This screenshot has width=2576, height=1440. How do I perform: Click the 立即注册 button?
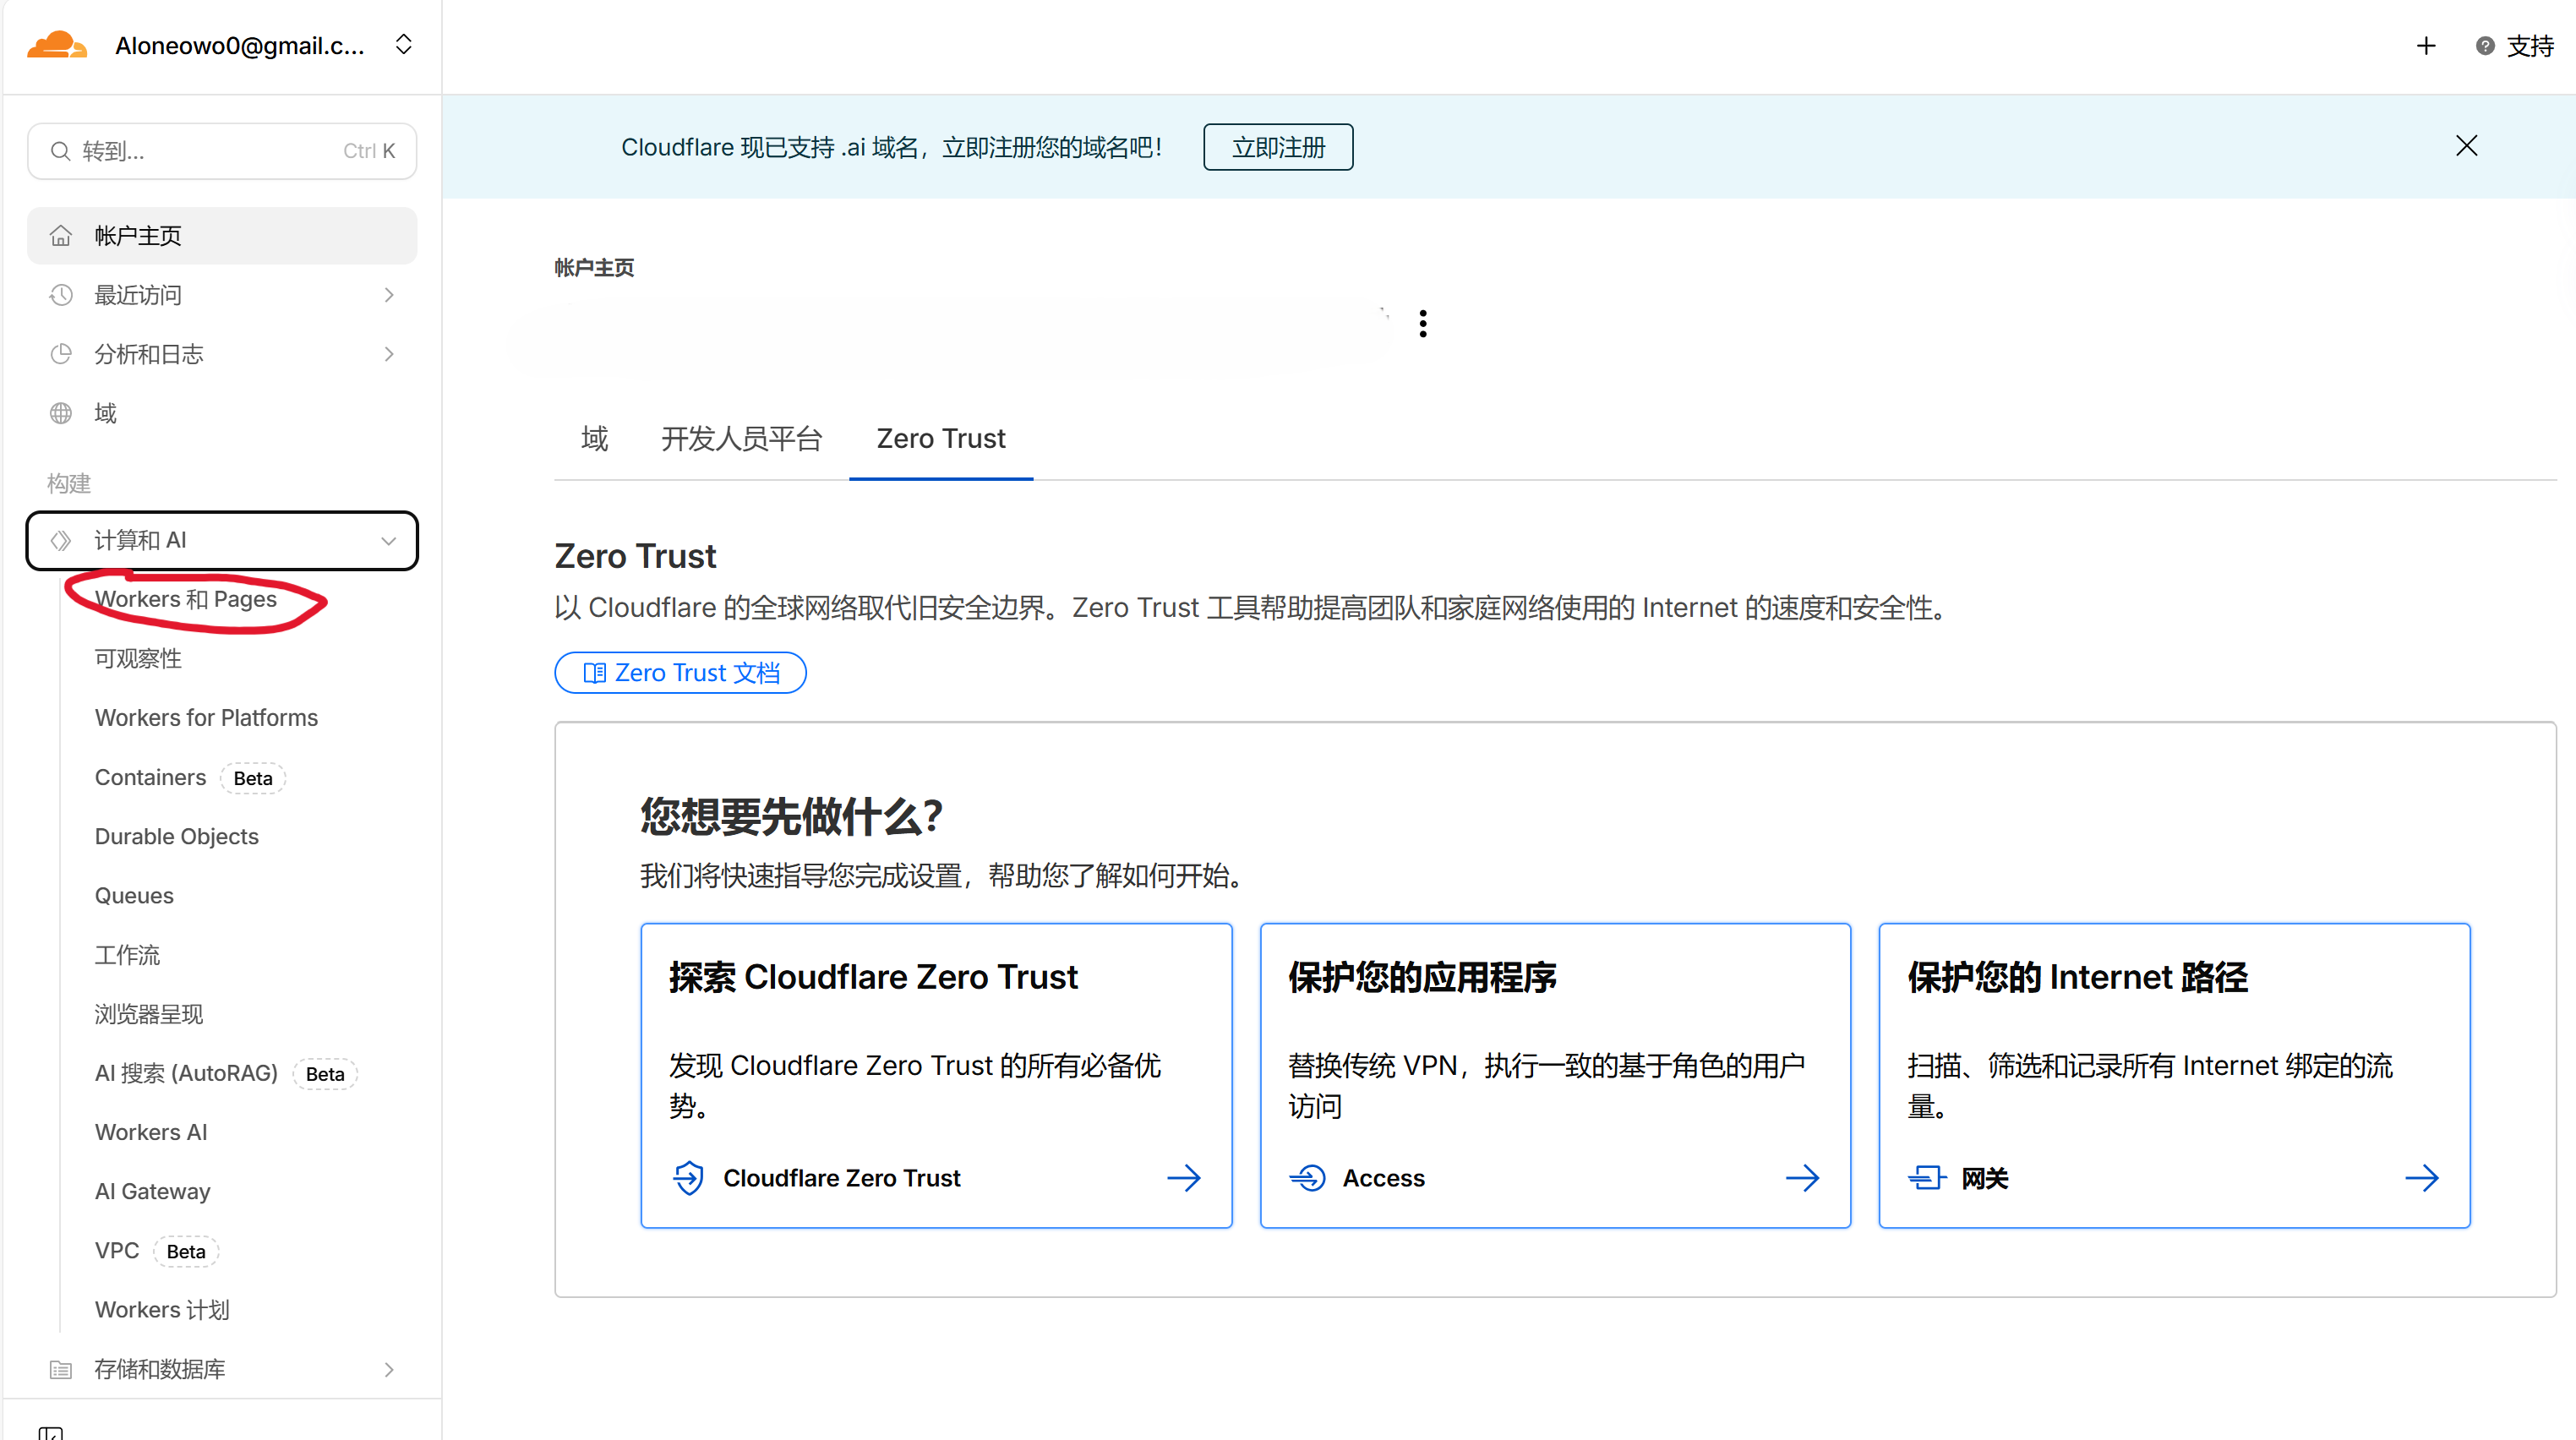(1278, 147)
